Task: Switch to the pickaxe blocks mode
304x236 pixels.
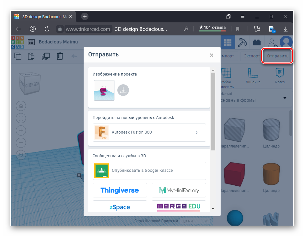Action: coord(242,42)
